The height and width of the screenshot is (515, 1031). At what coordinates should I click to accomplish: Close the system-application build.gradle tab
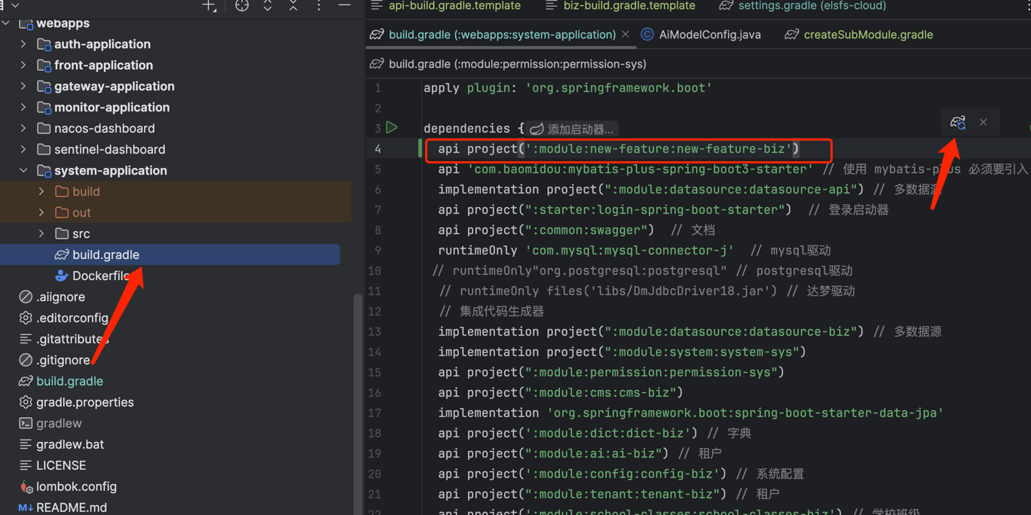tap(625, 35)
